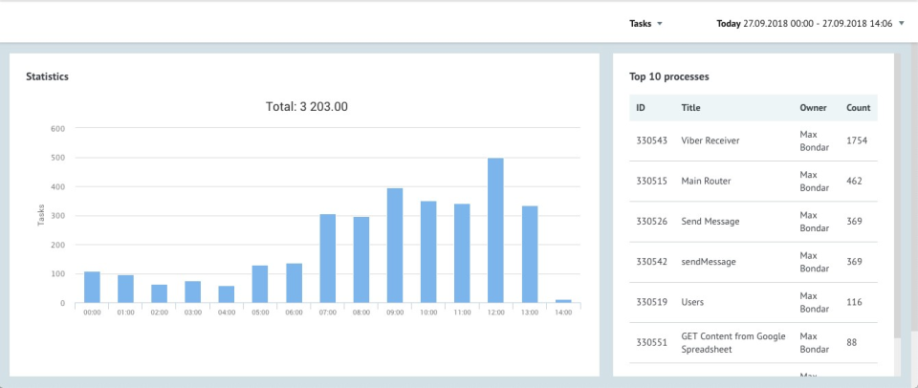Image resolution: width=918 pixels, height=388 pixels.
Task: Click process ID 330515
Action: 651,181
